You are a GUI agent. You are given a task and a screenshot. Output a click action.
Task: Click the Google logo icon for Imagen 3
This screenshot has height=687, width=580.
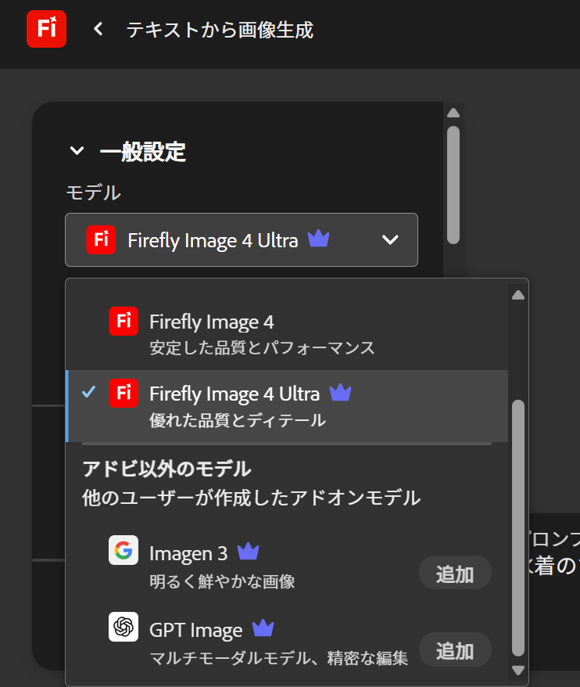124,550
